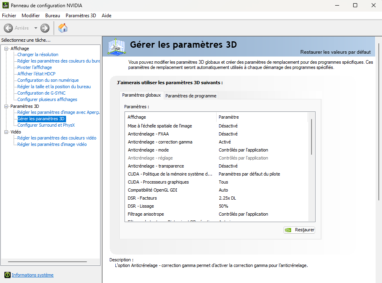Open Régler les paramètres d'image avec Aperçu

58,112
